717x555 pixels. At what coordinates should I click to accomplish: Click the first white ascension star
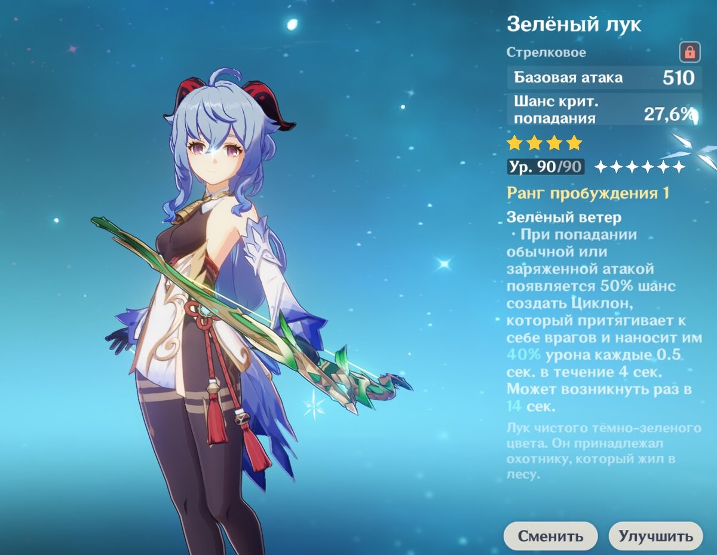(x=602, y=167)
